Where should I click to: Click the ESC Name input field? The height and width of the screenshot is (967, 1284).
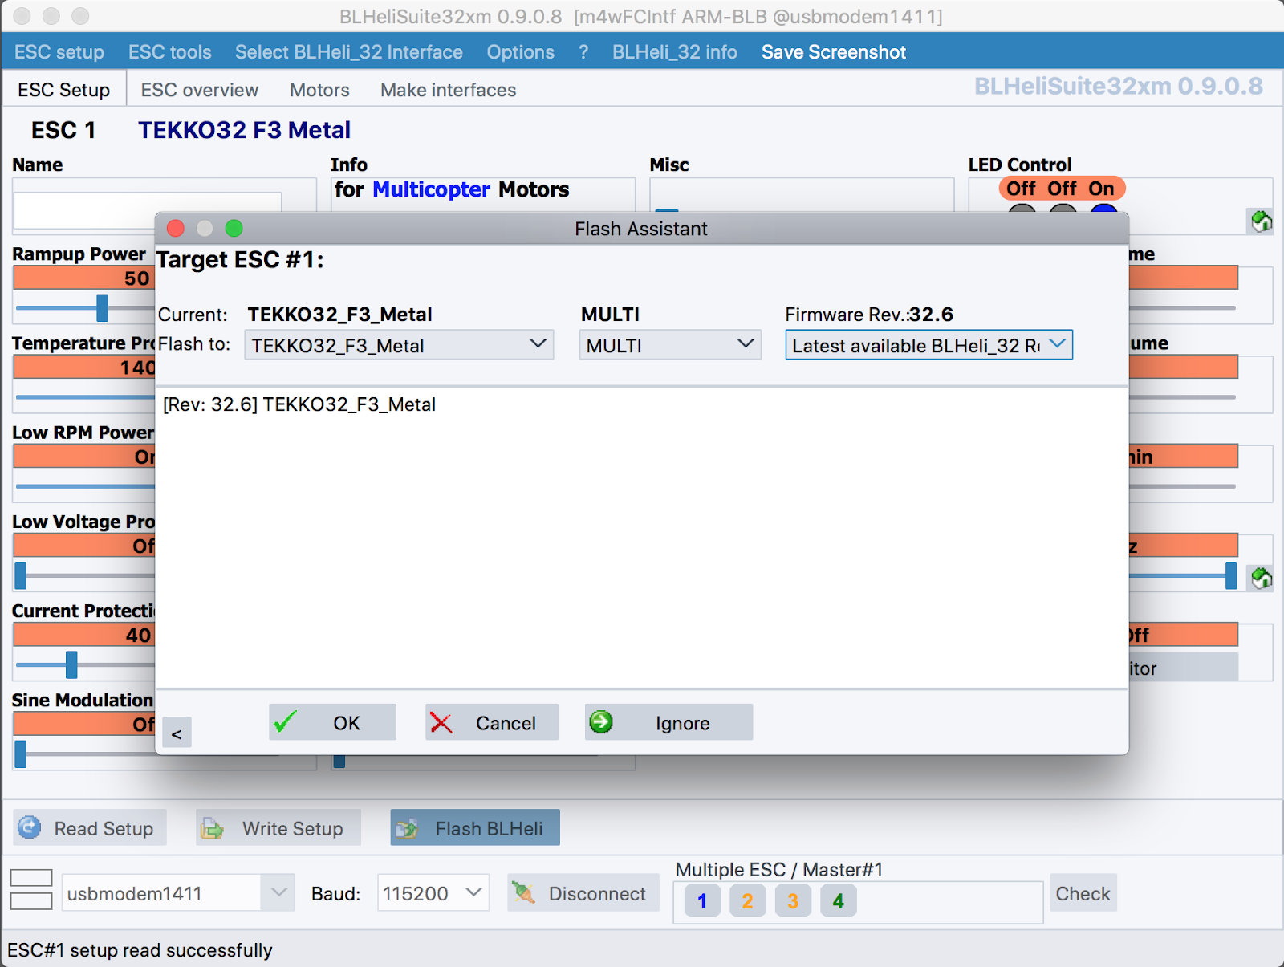(x=148, y=211)
